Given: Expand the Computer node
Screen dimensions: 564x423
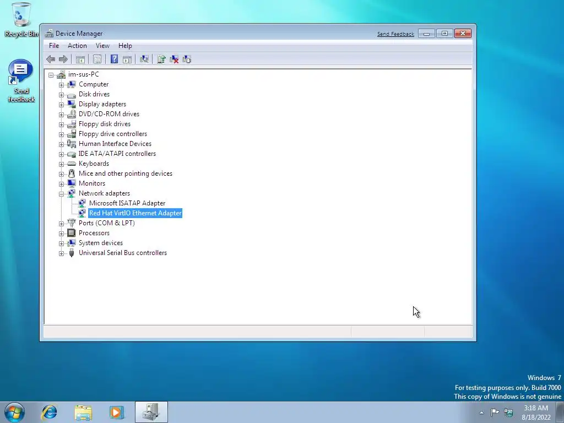Looking at the screenshot, I should click(61, 85).
